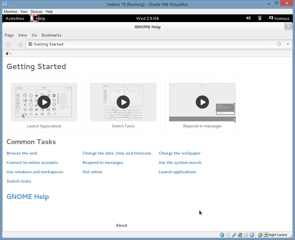This screenshot has height=240, width=295.
Task: Play the Respond to messages video
Action: tap(202, 102)
